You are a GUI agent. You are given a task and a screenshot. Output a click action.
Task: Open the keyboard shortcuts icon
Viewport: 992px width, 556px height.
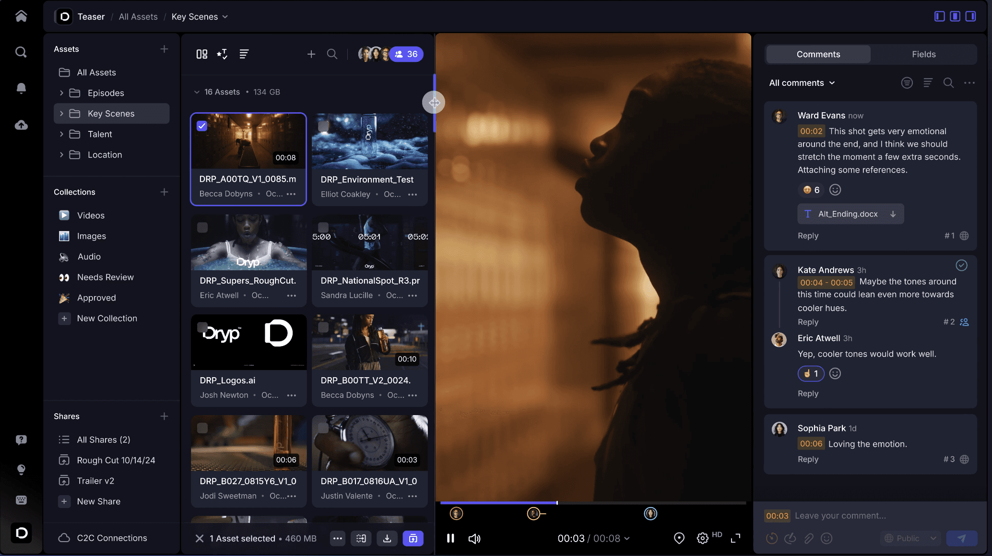21,500
